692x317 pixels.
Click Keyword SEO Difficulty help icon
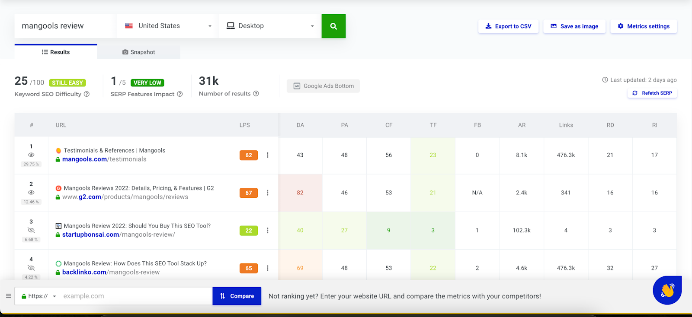[x=86, y=94]
